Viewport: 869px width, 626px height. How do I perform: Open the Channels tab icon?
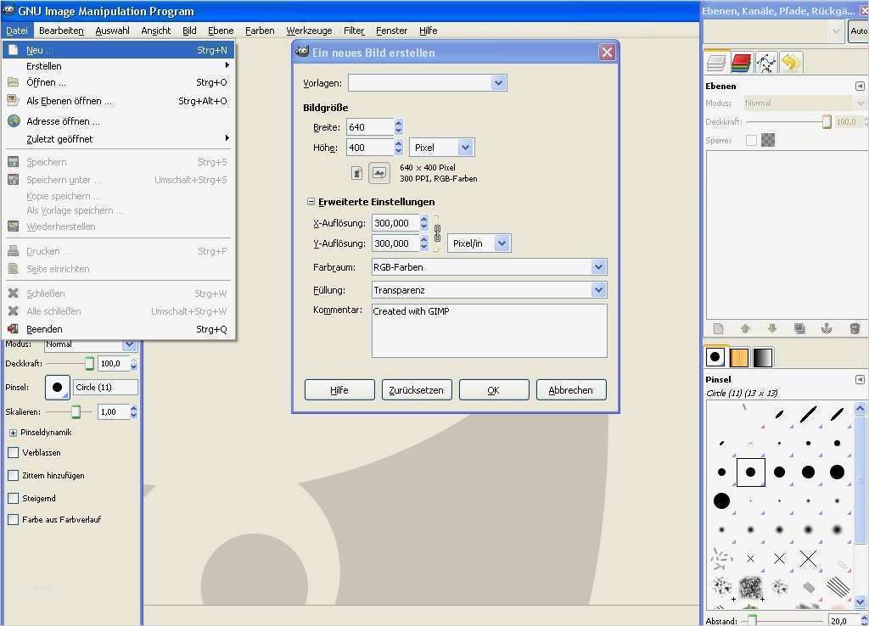click(741, 63)
